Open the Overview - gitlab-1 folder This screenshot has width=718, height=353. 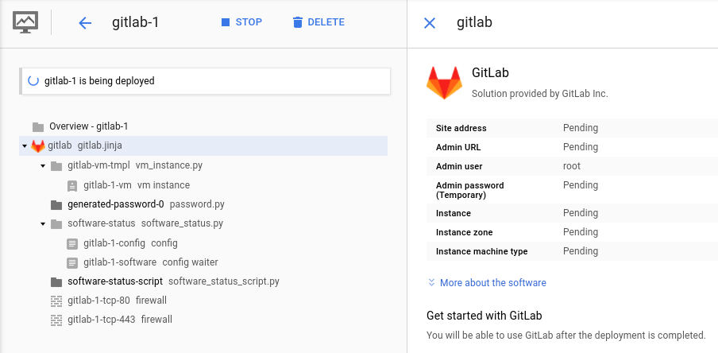click(37, 126)
